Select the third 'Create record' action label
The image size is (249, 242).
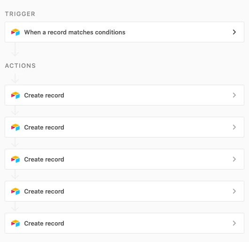click(44, 159)
